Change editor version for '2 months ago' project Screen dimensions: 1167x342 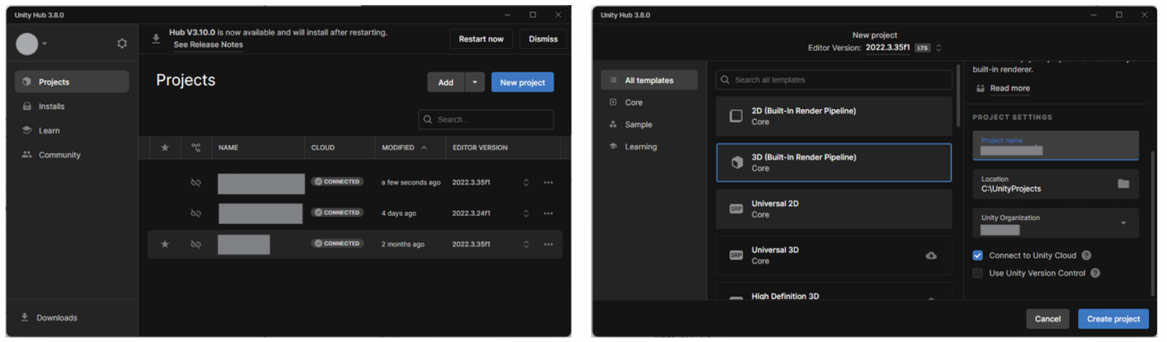click(526, 244)
